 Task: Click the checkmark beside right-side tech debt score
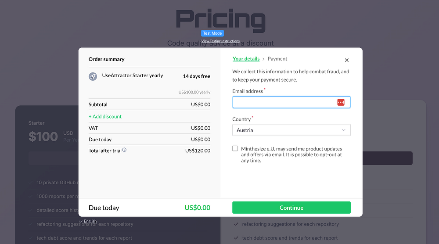tap(236, 238)
